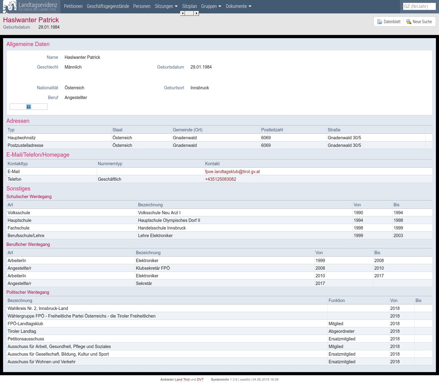Go to Geschäftsgegenstände in the navbar
439x384 pixels.
(108, 6)
